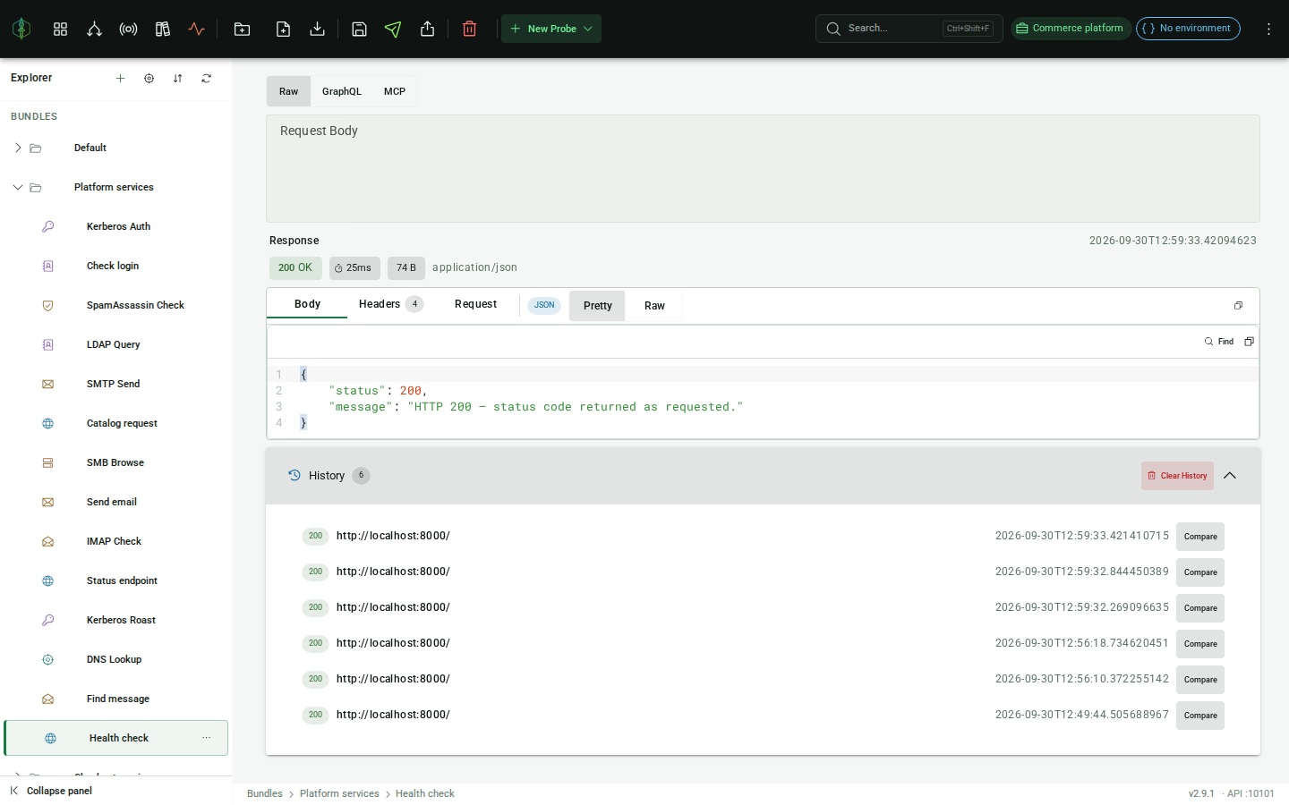This screenshot has width=1289, height=805.
Task: Click the download import icon
Action: pos(317,29)
